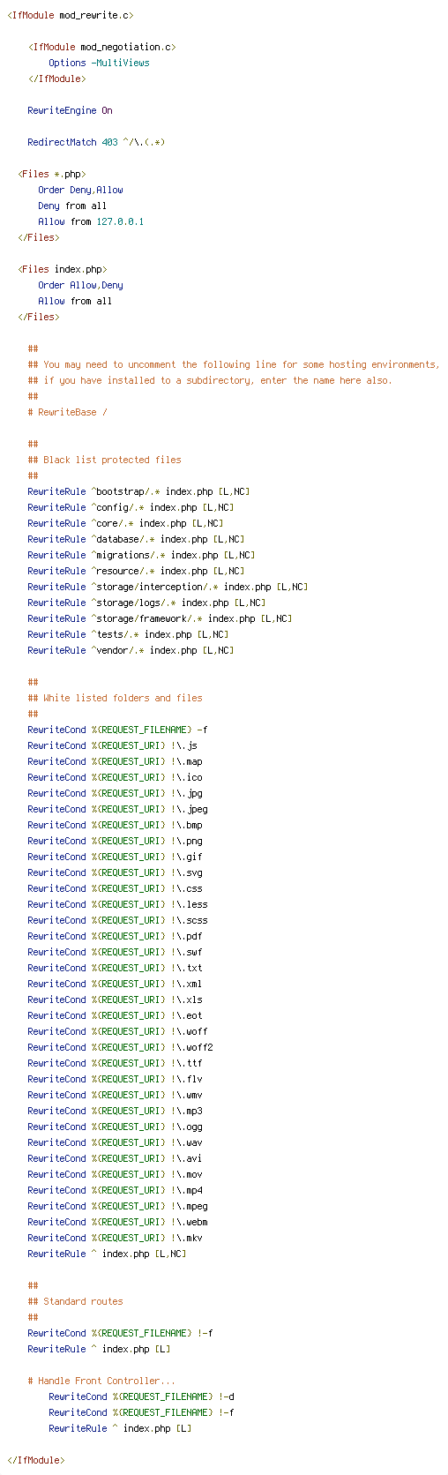The height and width of the screenshot is (1475, 448).
Task: Click the closing /IfModule tag at bottom
Action: (36, 1460)
